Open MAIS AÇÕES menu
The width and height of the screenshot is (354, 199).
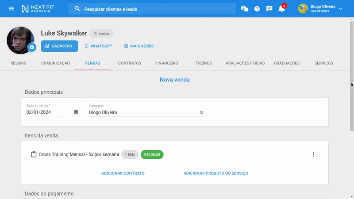coord(139,46)
